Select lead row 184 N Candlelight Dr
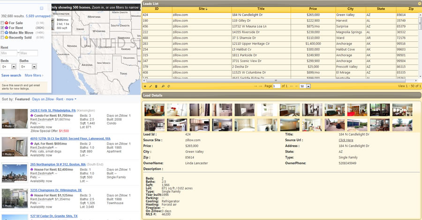Viewport: 422px width, 220px height. coord(280,15)
